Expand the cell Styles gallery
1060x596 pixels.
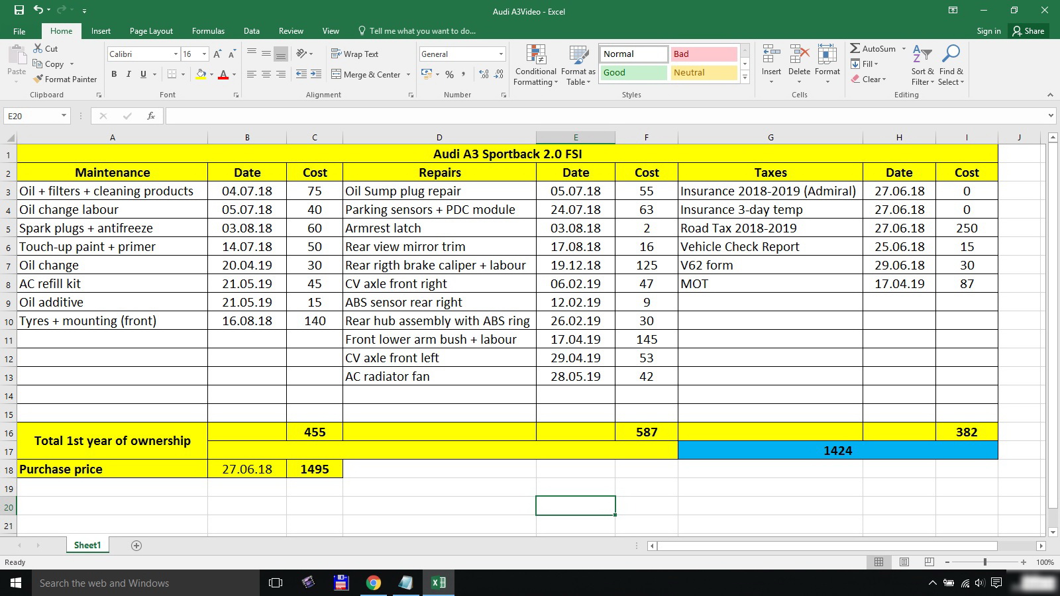click(x=745, y=77)
